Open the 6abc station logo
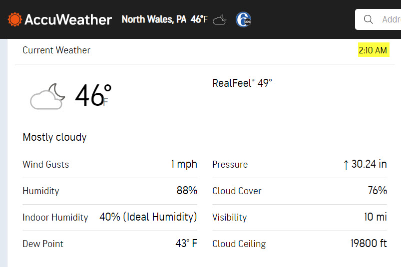The width and height of the screenshot is (401, 267). 243,19
